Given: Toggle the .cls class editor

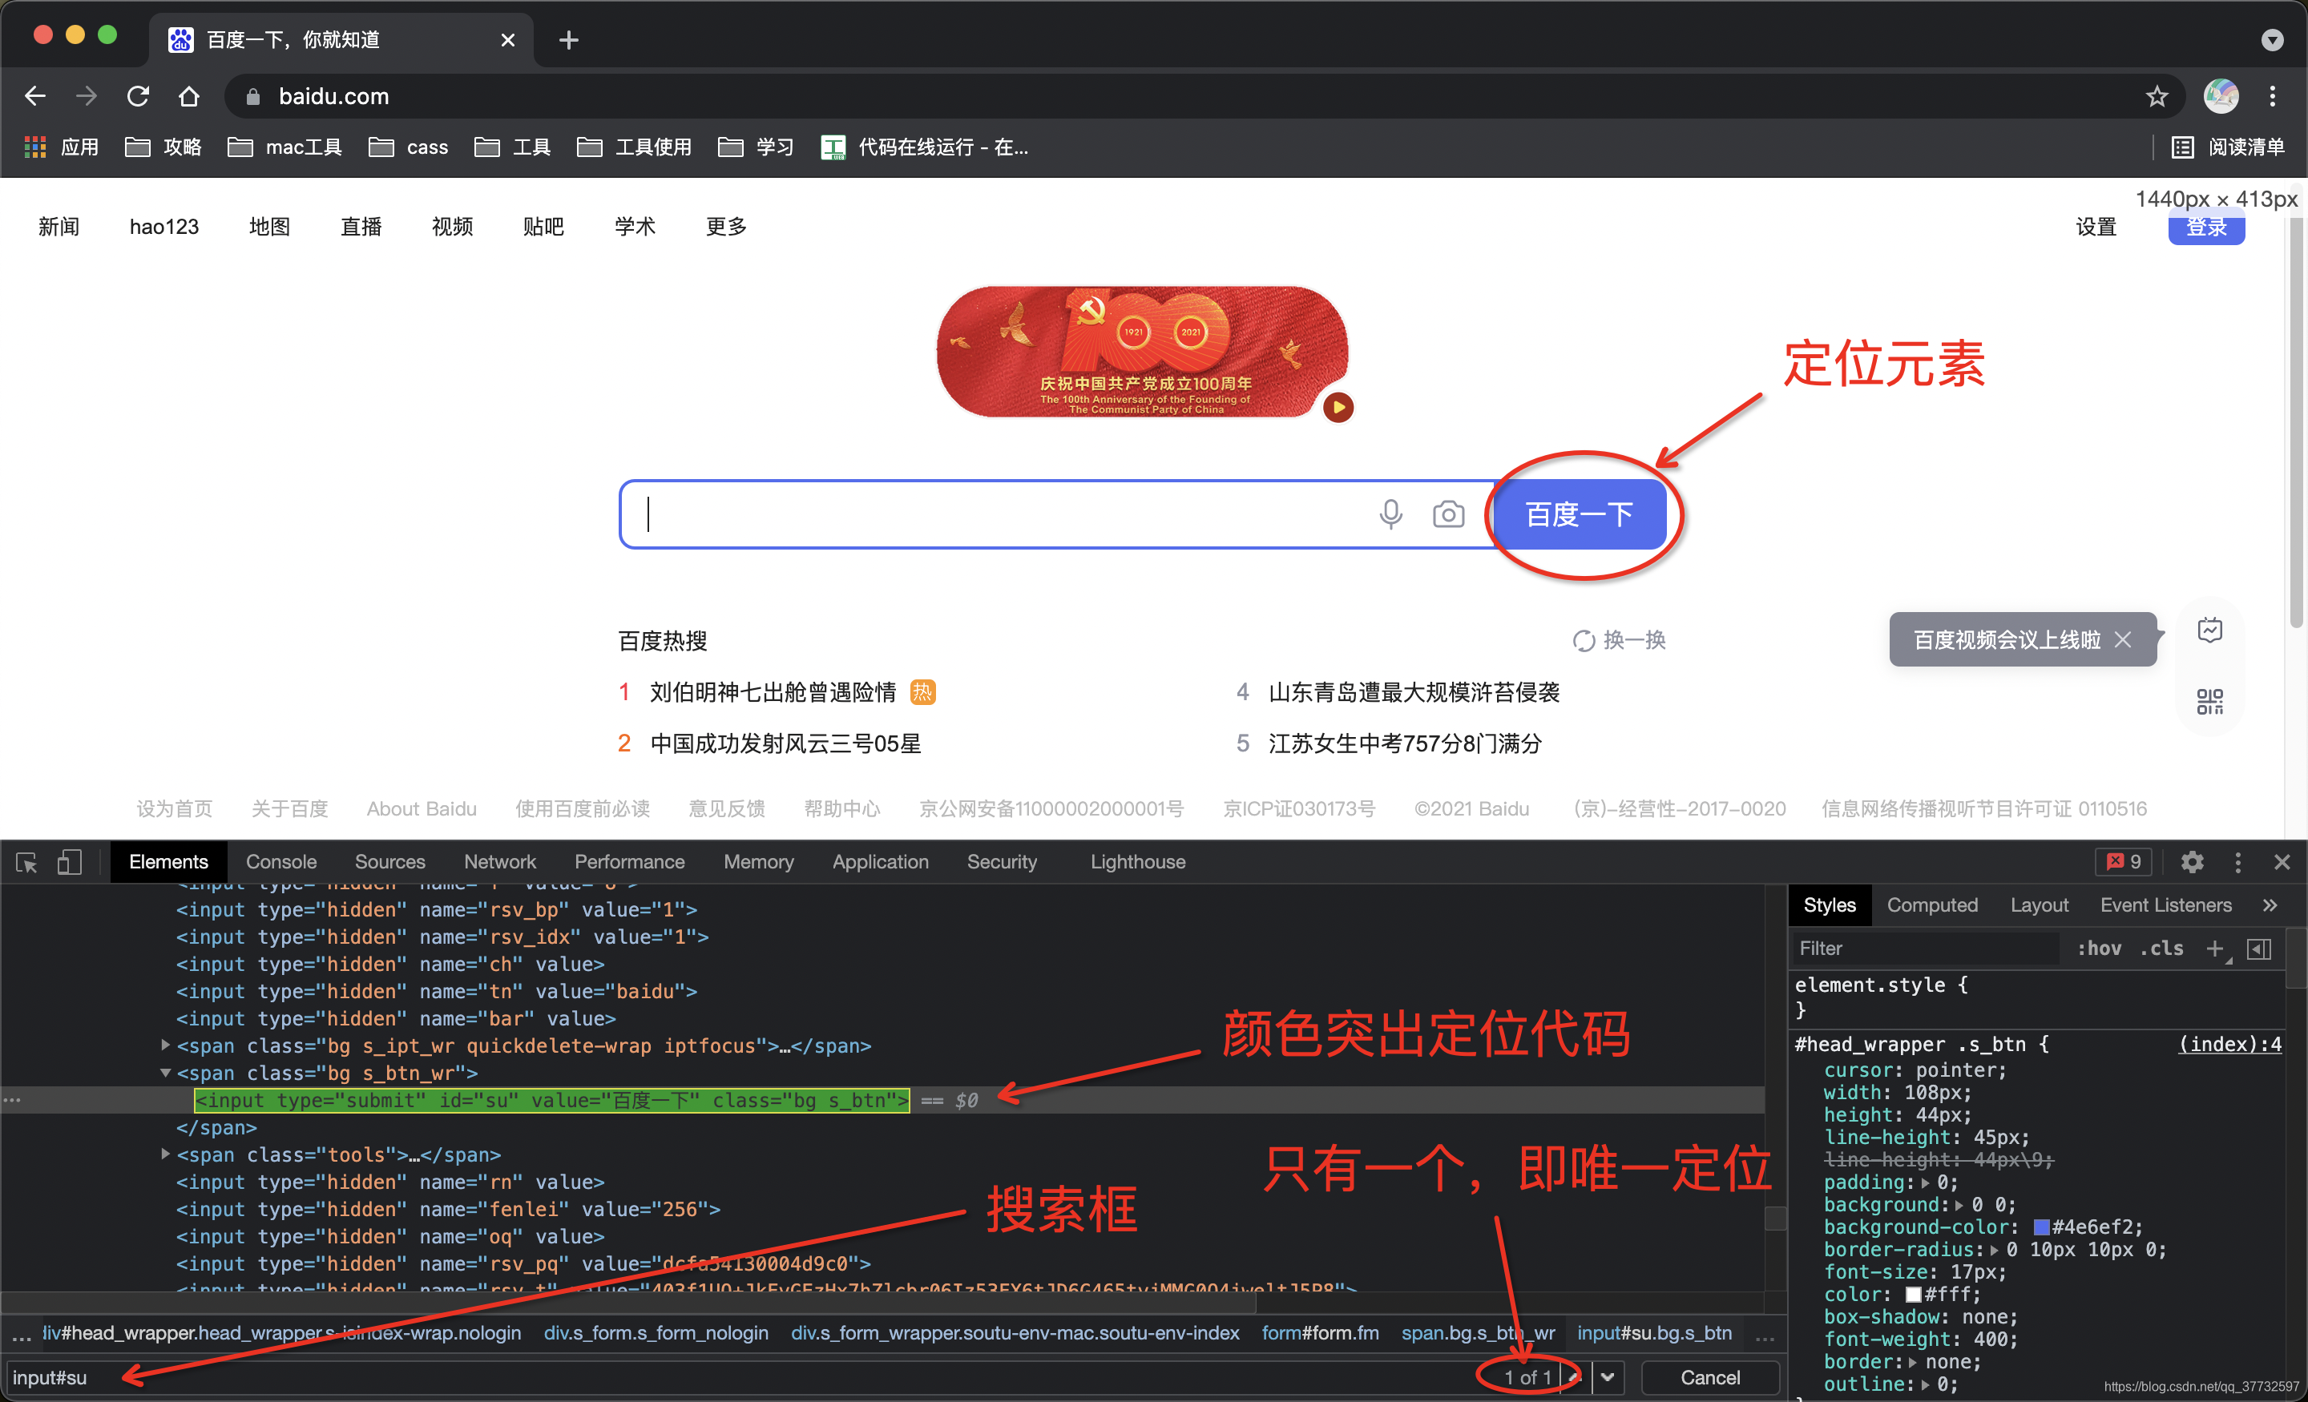Looking at the screenshot, I should [2161, 948].
